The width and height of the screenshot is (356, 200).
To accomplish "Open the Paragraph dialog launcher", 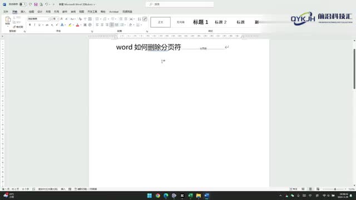I will (x=147, y=31).
